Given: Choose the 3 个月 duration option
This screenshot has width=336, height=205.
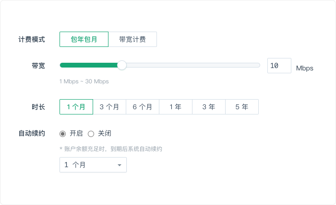Looking at the screenshot, I should pos(109,107).
